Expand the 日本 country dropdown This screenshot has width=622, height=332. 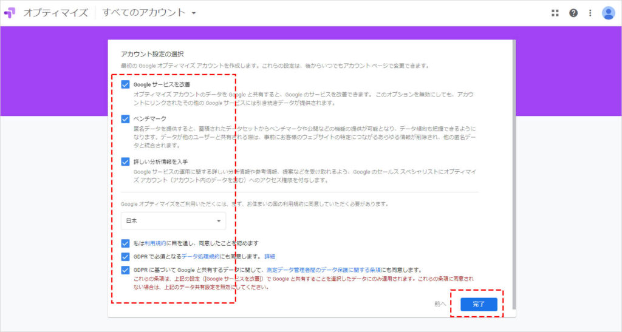pos(173,221)
